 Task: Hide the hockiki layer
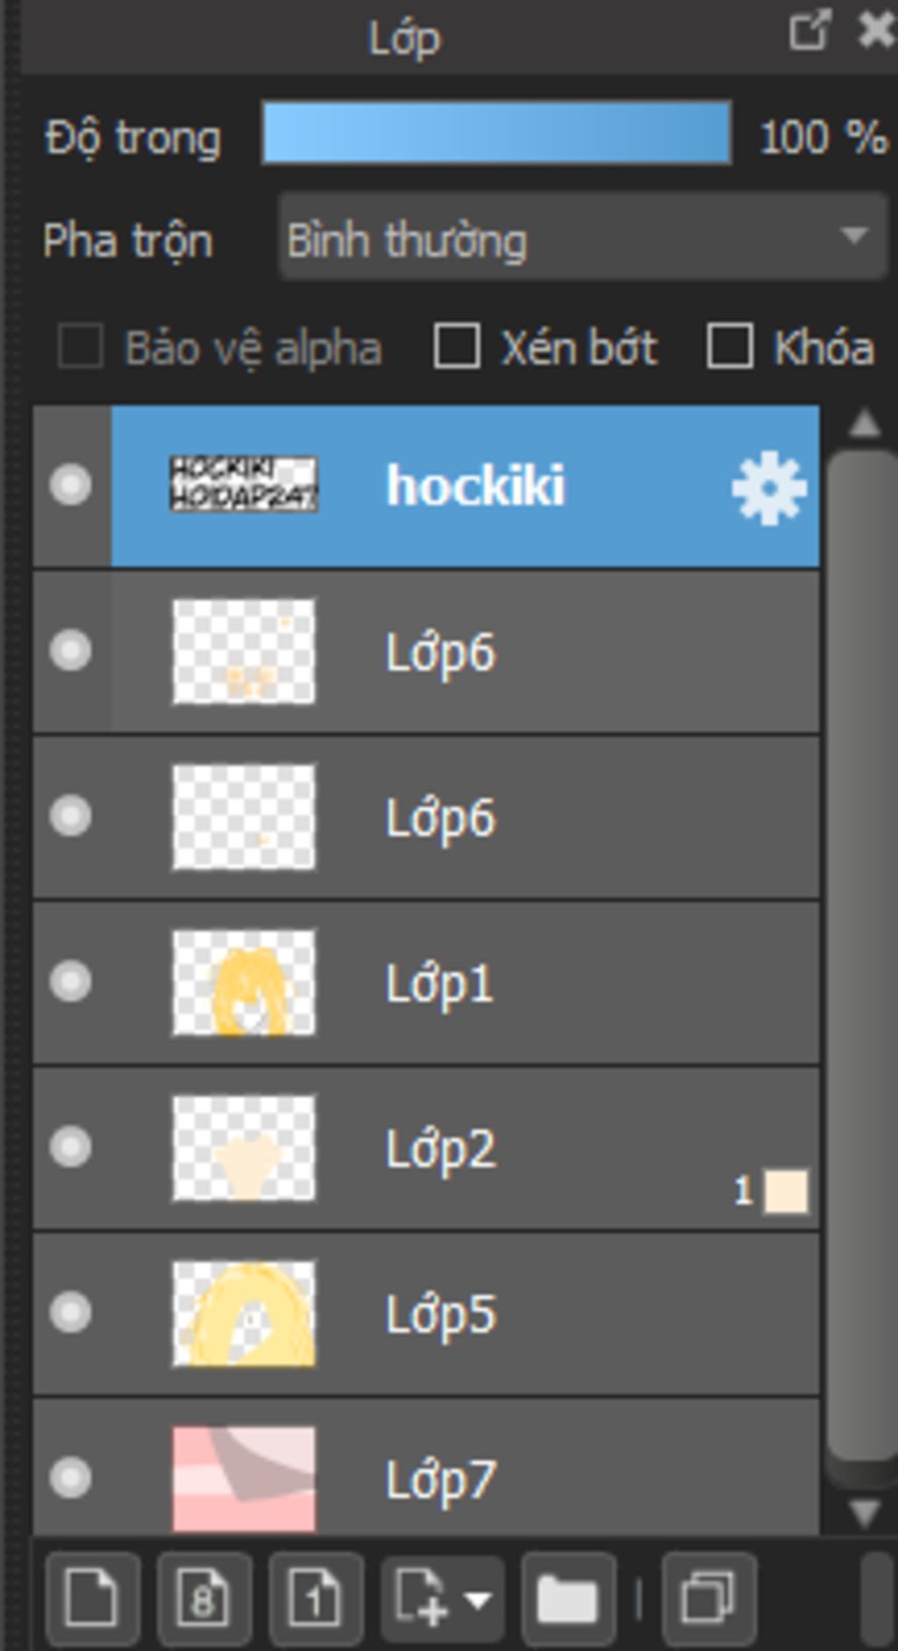pos(71,485)
